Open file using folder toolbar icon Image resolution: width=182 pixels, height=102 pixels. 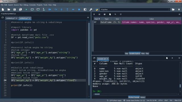click(9, 9)
